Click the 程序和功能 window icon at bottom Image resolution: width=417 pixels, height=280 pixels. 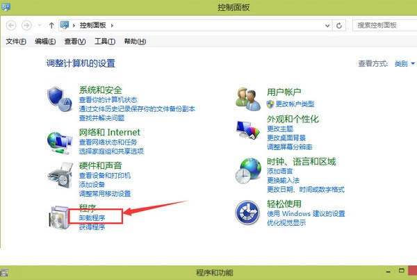tap(4, 273)
